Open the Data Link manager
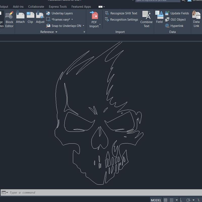The width and height of the screenshot is (202, 202). (x=196, y=19)
